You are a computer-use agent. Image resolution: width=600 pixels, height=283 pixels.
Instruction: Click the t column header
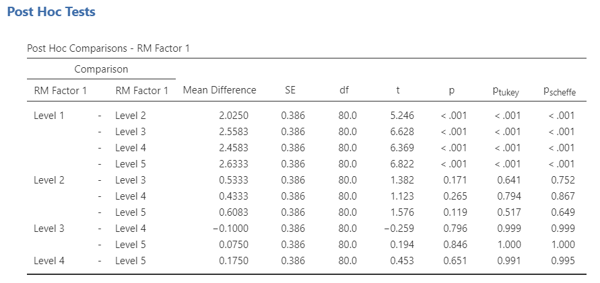pos(400,91)
